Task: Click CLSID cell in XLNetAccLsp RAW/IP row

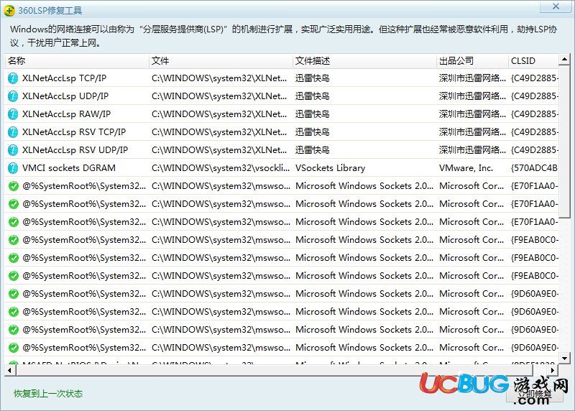Action: click(534, 114)
